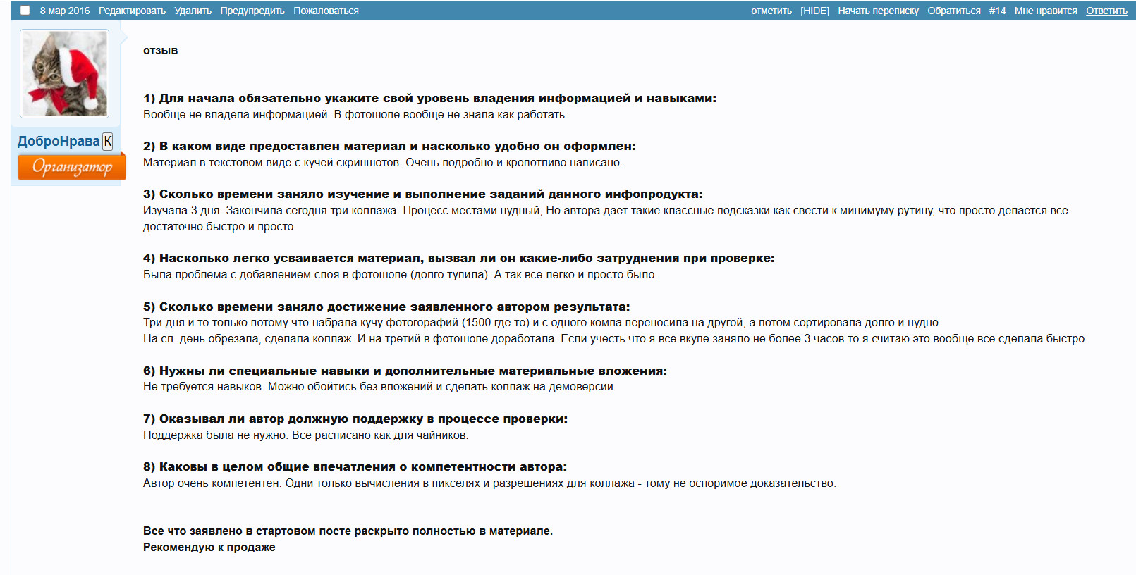1136x575 pixels.
Task: Open the cat in Santa hat avatar
Action: [x=64, y=73]
